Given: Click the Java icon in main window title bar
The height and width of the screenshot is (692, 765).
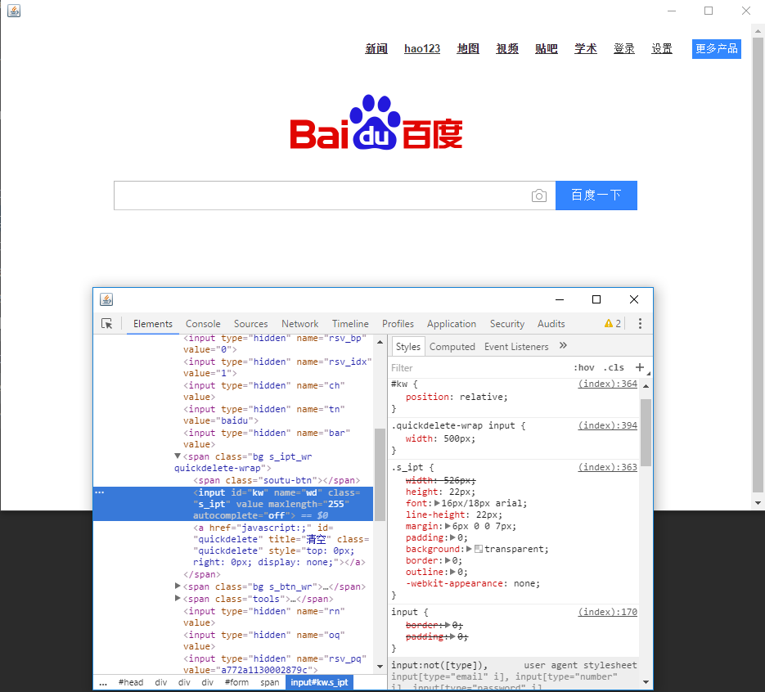Looking at the screenshot, I should point(14,11).
